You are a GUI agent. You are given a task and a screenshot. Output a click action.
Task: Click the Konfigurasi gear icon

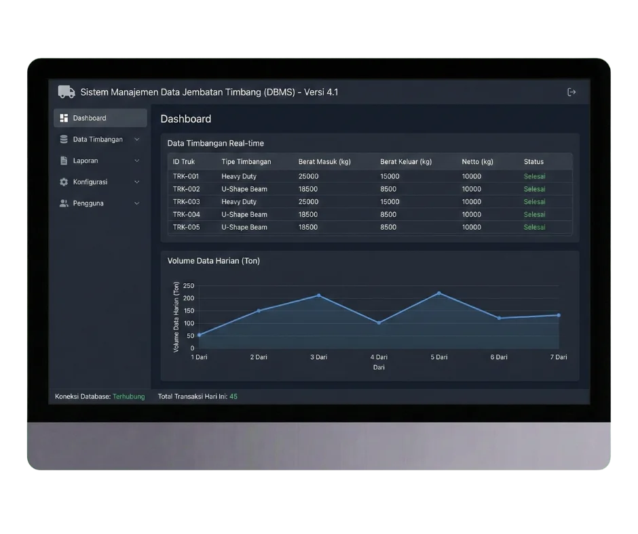click(64, 182)
